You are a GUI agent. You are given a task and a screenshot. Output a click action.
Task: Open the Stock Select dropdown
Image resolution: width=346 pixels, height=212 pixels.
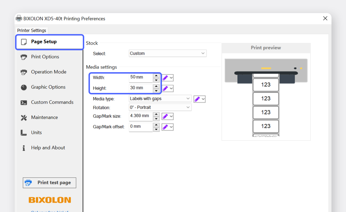coord(168,53)
